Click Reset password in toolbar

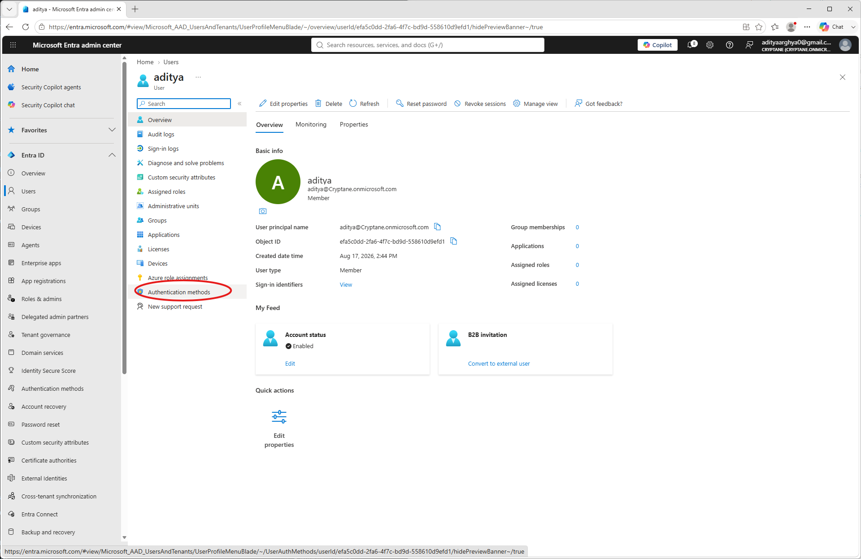click(422, 104)
